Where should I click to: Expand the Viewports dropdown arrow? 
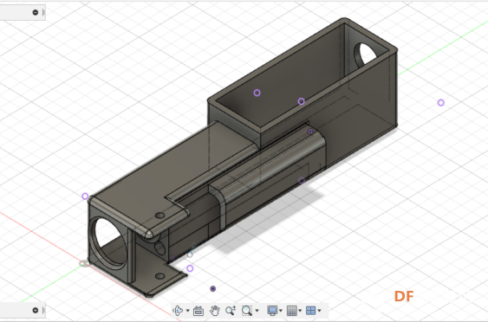[x=319, y=311]
